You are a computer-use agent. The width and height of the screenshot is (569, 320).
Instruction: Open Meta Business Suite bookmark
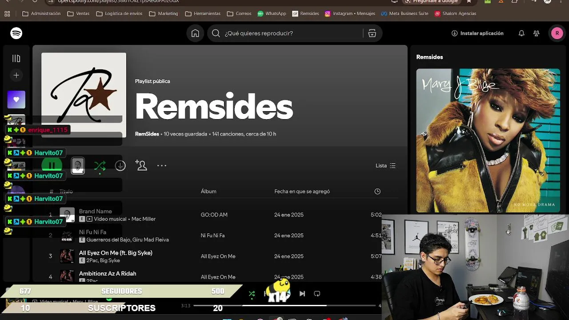[x=404, y=14]
